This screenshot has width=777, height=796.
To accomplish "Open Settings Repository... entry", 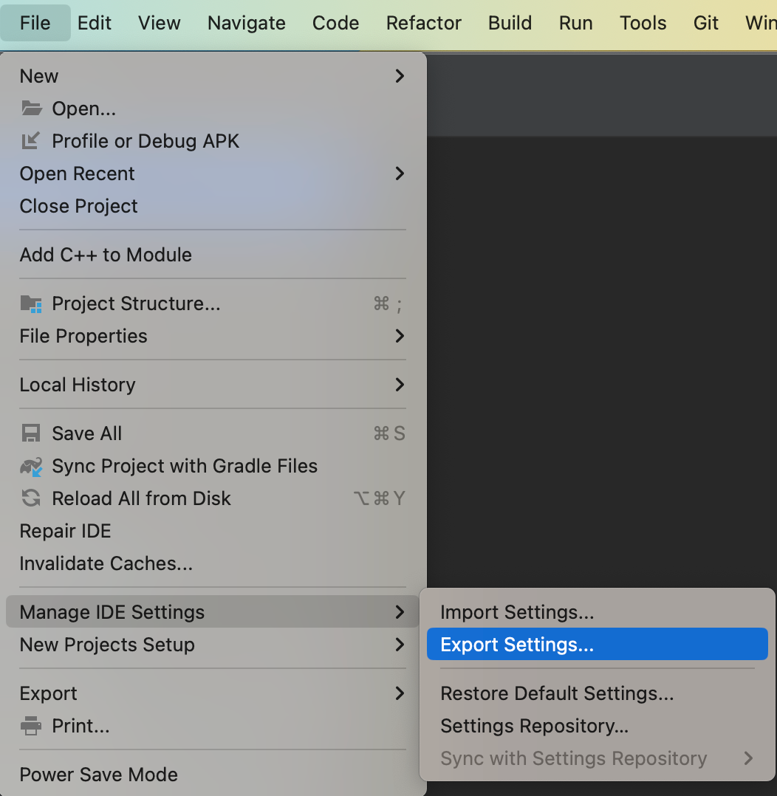I will coord(534,726).
